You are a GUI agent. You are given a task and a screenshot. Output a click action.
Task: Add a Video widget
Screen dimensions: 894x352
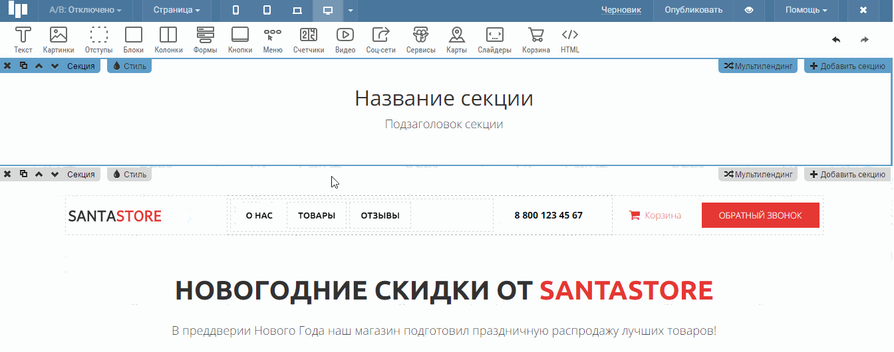(x=345, y=40)
